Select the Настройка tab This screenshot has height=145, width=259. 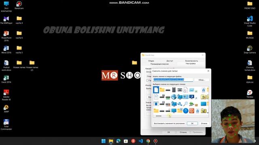click(x=191, y=64)
